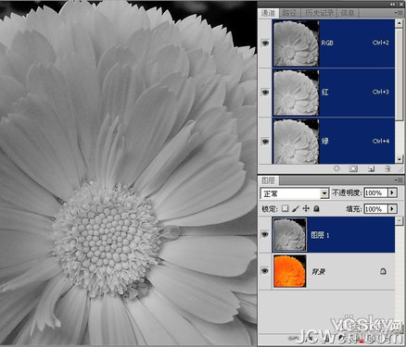Hide 图层 1 layer visibility eye
The width and height of the screenshot is (406, 347).
(265, 235)
